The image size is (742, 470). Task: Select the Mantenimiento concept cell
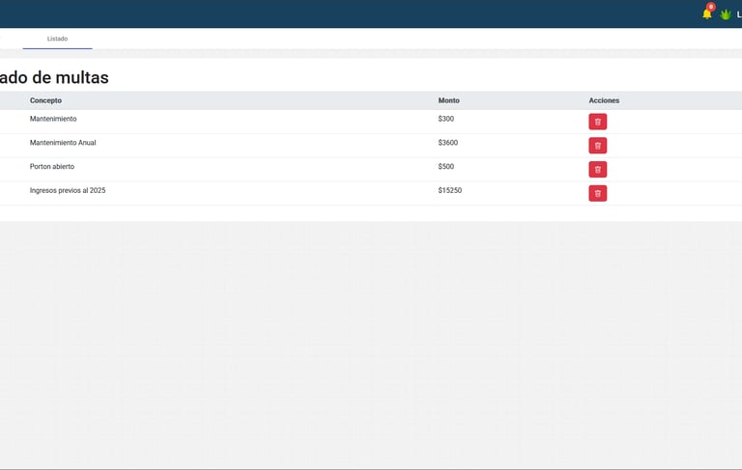(x=53, y=119)
